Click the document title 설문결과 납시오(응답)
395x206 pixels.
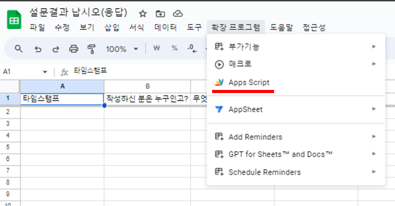[x=78, y=12]
